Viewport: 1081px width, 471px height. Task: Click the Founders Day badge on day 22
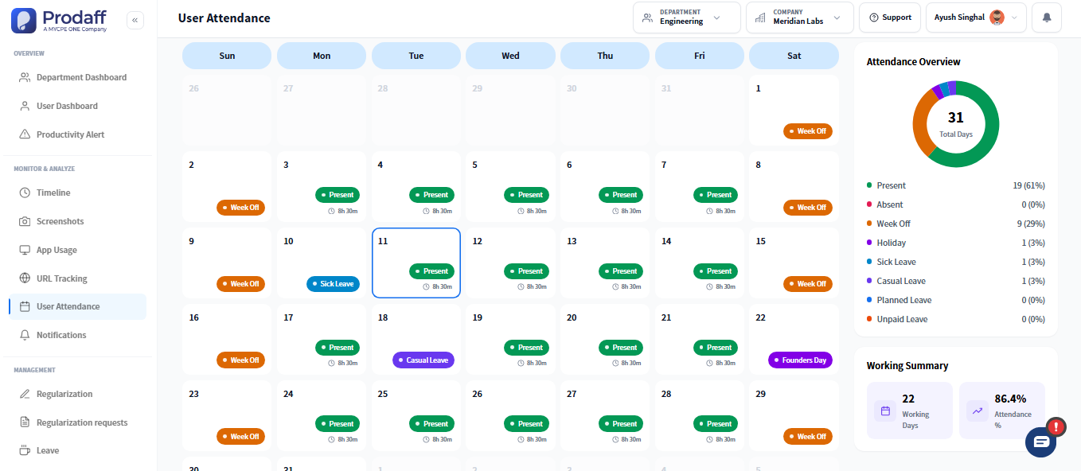pyautogui.click(x=800, y=360)
